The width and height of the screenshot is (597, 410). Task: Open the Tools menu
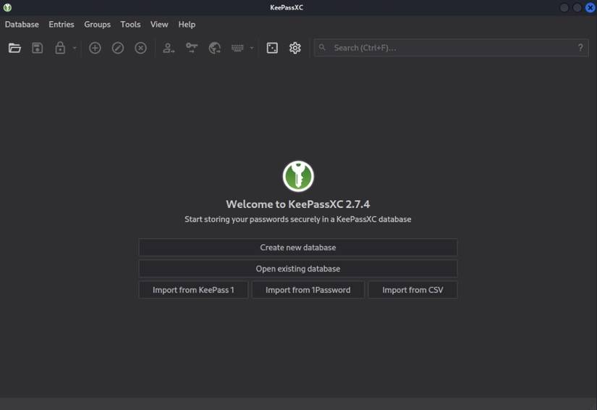(130, 25)
